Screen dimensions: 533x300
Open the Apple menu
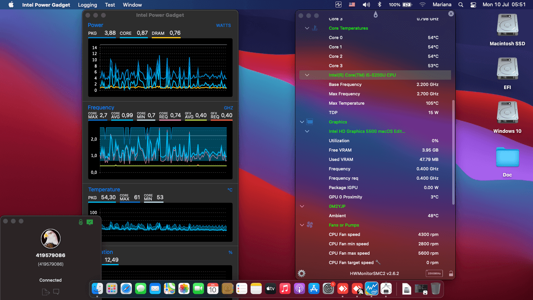(x=11, y=5)
